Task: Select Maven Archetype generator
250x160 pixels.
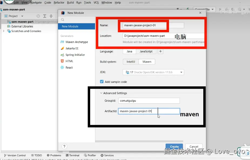Action: tap(76, 42)
